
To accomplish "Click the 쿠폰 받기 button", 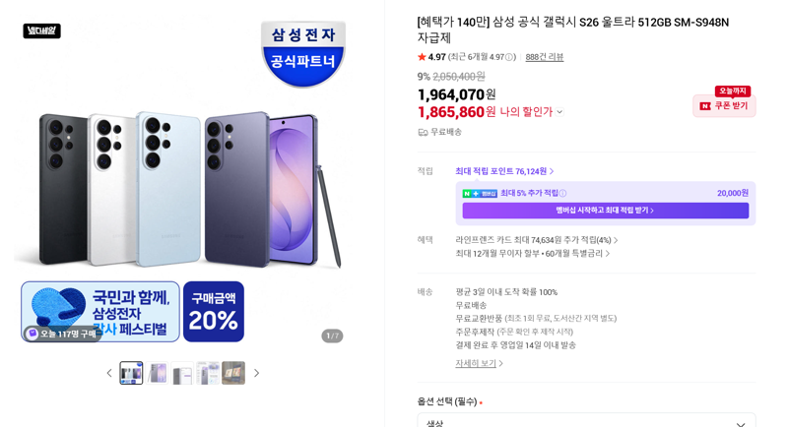I will click(x=724, y=106).
